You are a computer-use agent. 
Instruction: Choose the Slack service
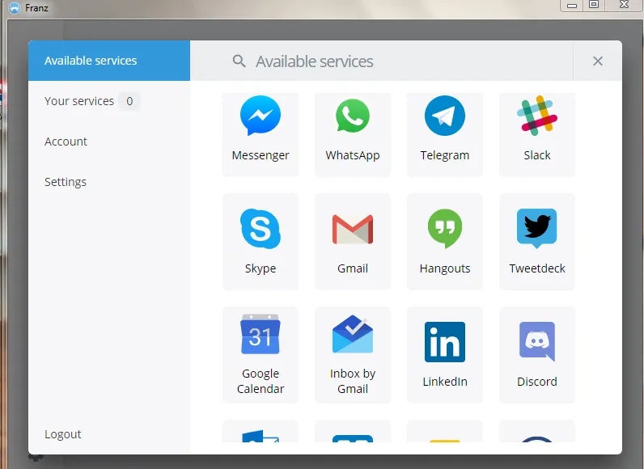(x=537, y=133)
